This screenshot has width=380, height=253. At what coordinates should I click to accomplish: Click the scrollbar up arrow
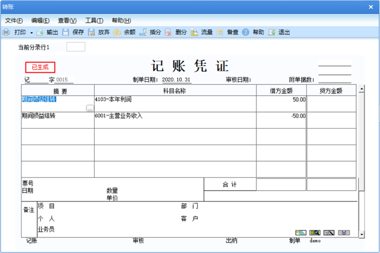pos(361,89)
